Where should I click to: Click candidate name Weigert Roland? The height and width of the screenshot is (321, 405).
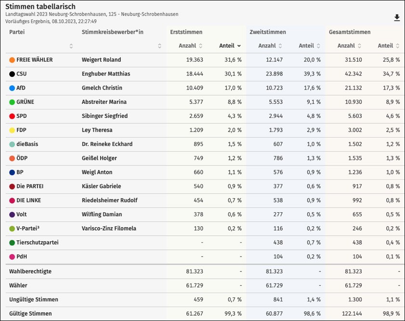coord(101,60)
